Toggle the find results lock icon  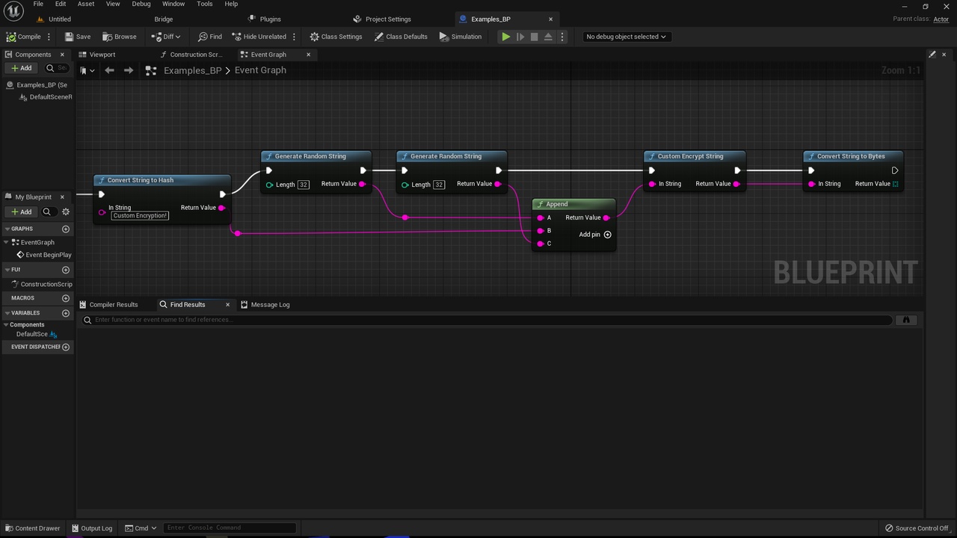click(906, 320)
